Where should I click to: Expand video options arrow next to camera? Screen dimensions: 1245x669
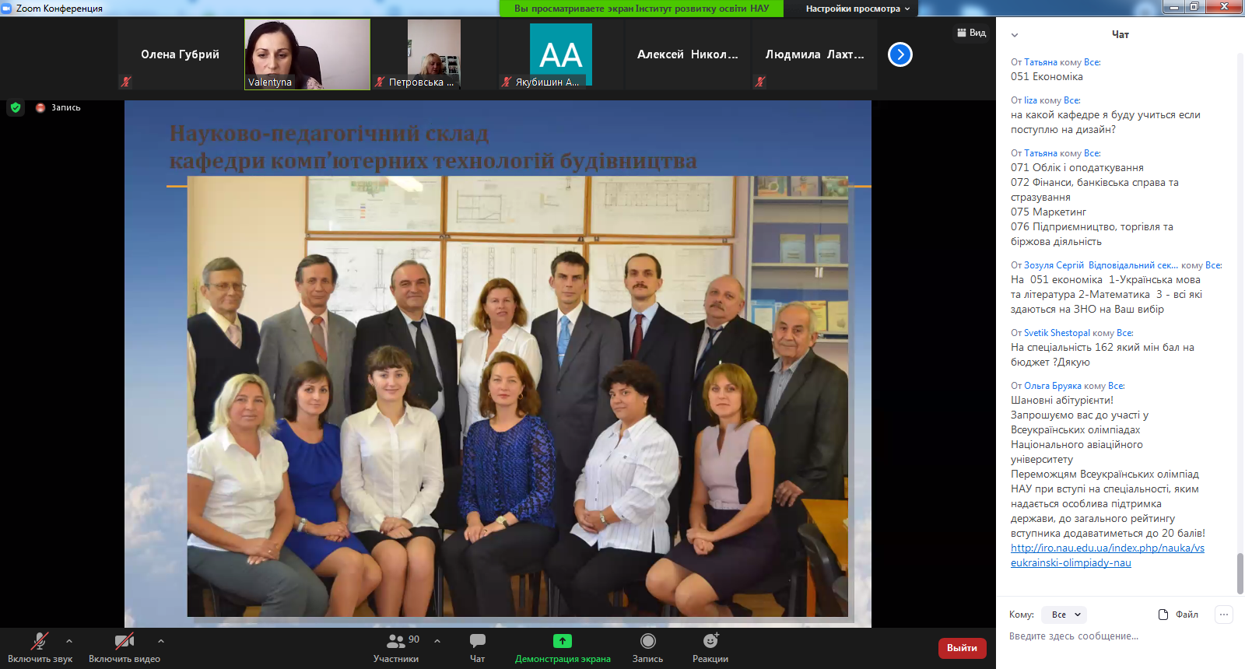tap(161, 641)
